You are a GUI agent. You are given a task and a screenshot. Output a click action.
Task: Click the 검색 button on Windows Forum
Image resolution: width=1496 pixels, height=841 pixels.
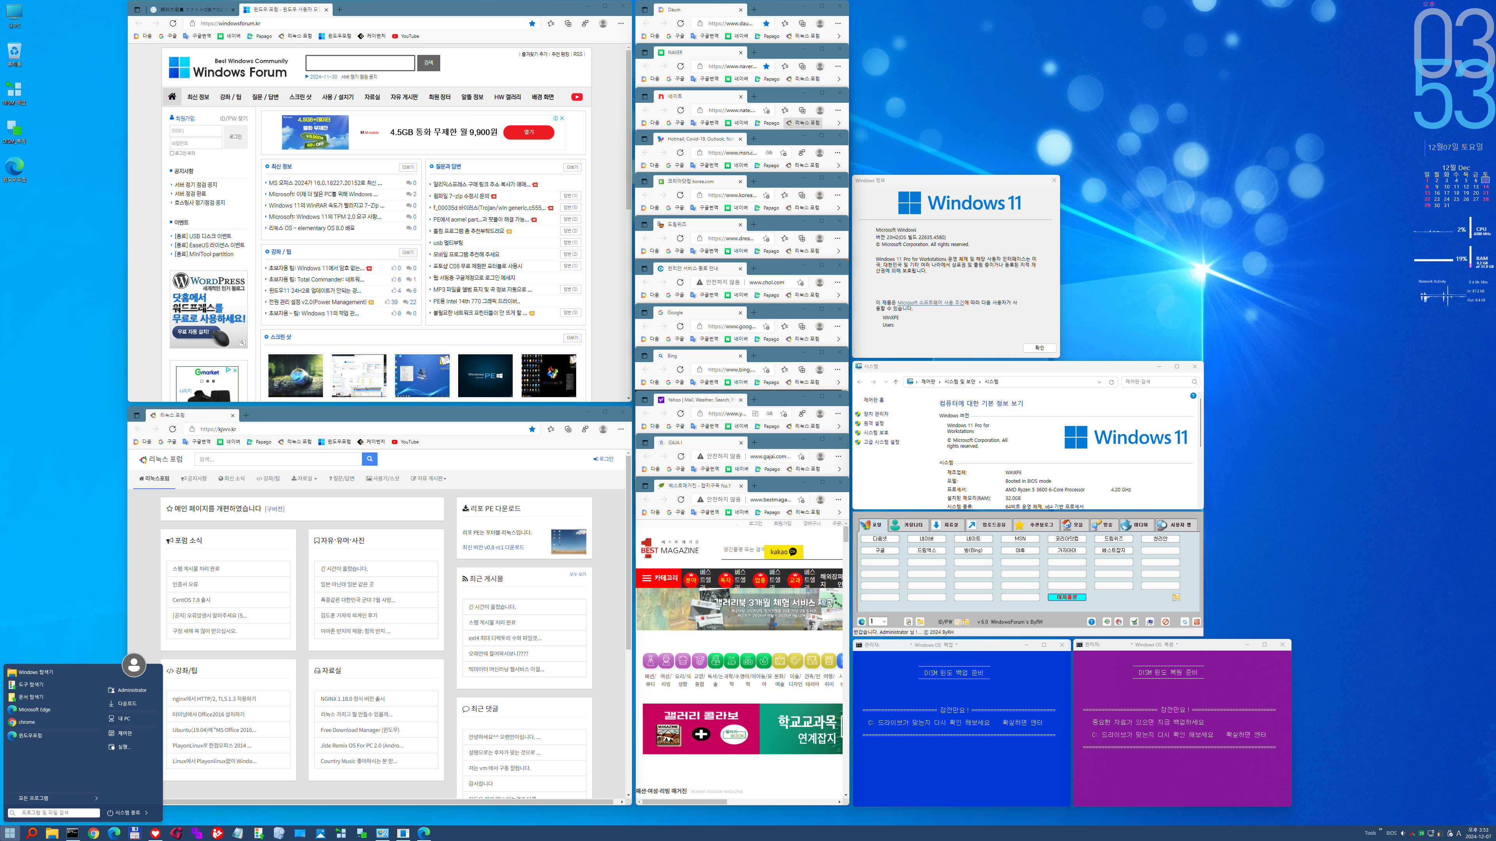tap(429, 63)
